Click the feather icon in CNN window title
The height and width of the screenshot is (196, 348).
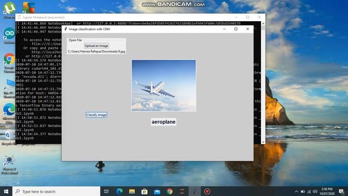66,29
